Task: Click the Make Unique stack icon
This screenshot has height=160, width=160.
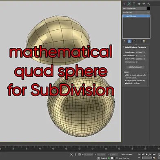Action: pyautogui.click(x=135, y=41)
